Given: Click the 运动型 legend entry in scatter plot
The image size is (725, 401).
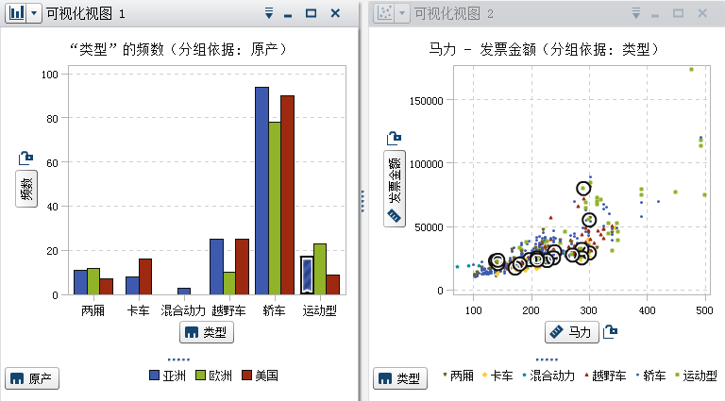Looking at the screenshot, I should coord(696,376).
